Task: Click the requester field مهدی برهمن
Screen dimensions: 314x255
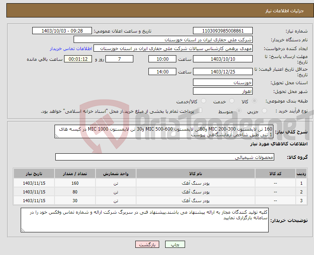Action: coord(173,48)
